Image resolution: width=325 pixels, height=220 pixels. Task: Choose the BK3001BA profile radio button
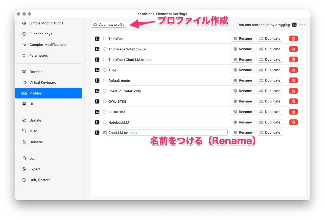[x=105, y=112]
